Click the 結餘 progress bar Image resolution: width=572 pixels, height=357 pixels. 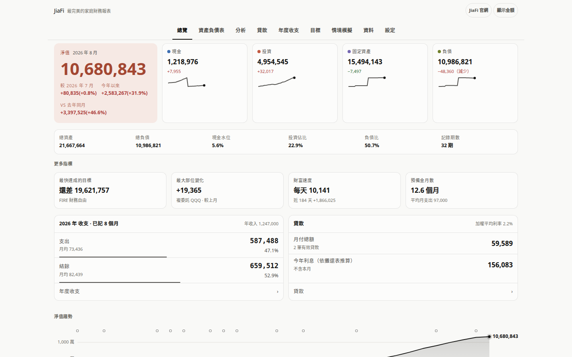click(x=120, y=282)
